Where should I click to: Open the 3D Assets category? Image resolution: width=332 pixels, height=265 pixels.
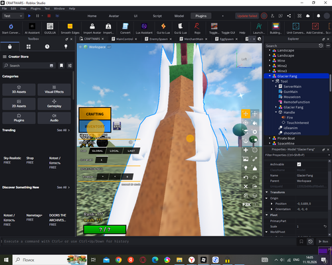[x=19, y=89]
